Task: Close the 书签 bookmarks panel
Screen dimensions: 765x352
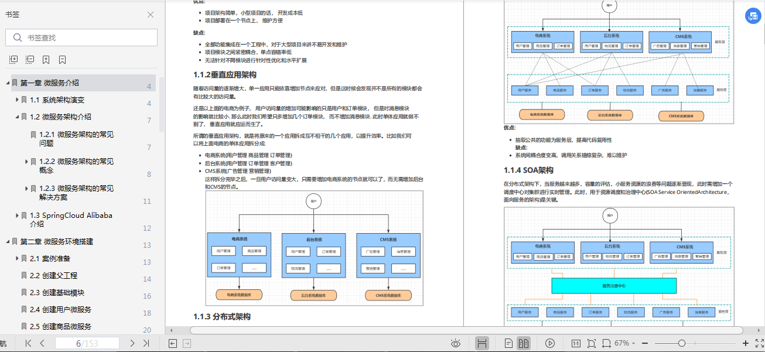Action: [x=151, y=15]
